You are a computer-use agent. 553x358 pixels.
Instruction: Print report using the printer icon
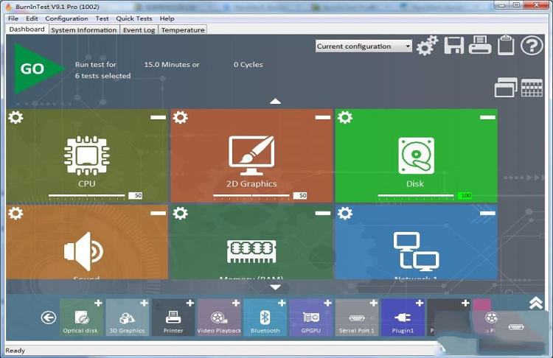[x=480, y=46]
